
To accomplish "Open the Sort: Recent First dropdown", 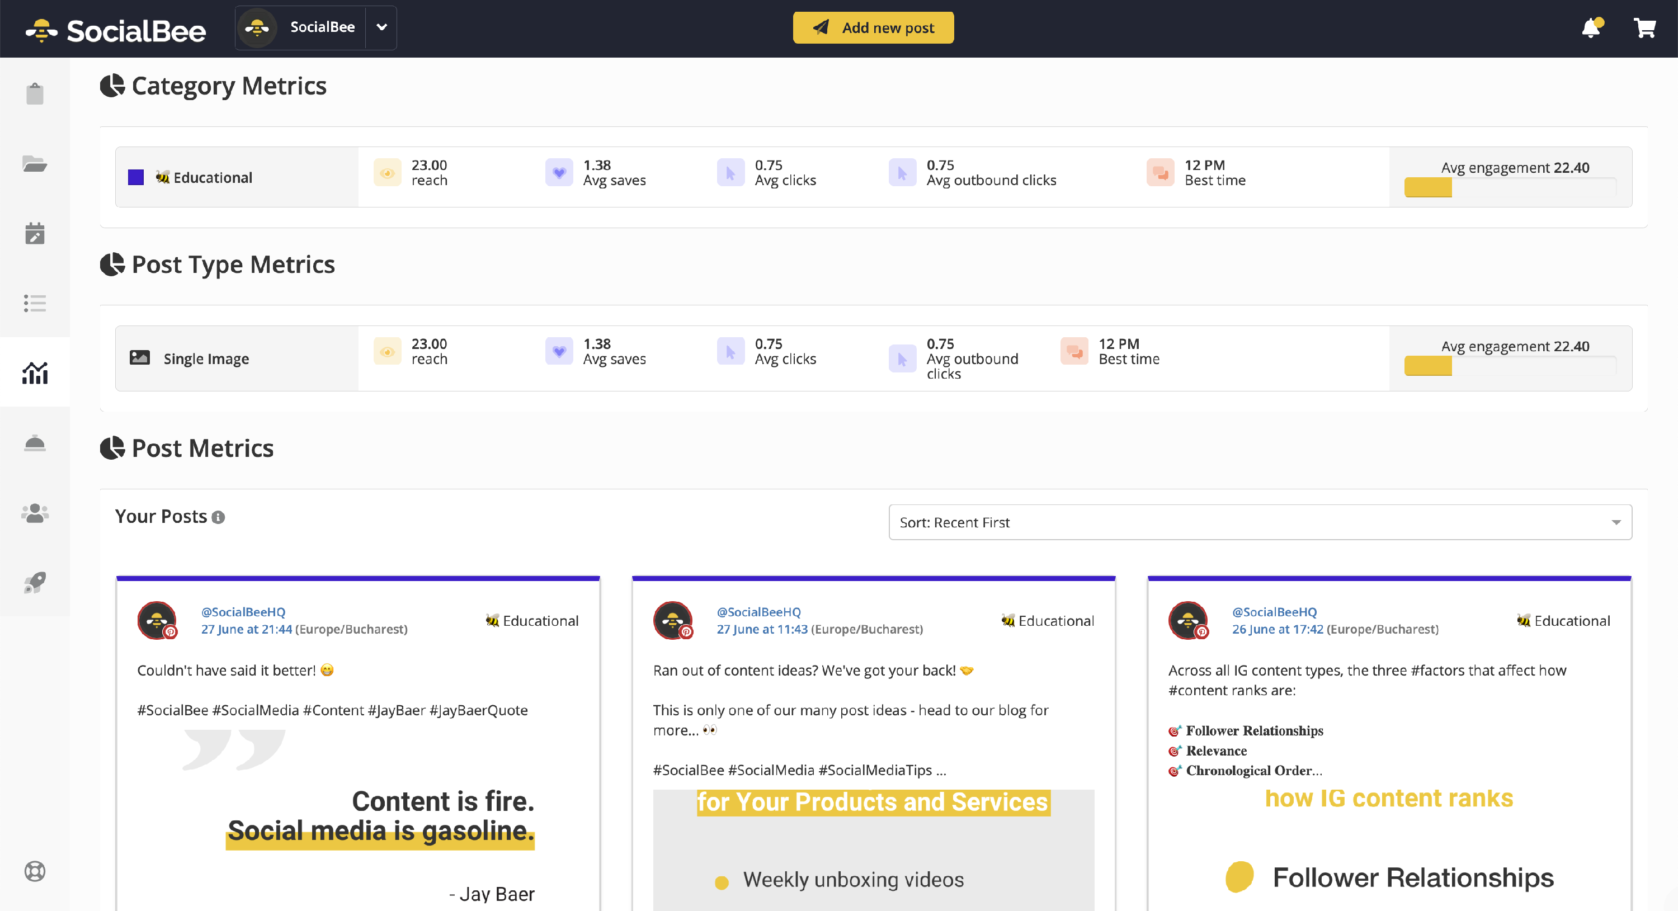I will (1260, 522).
